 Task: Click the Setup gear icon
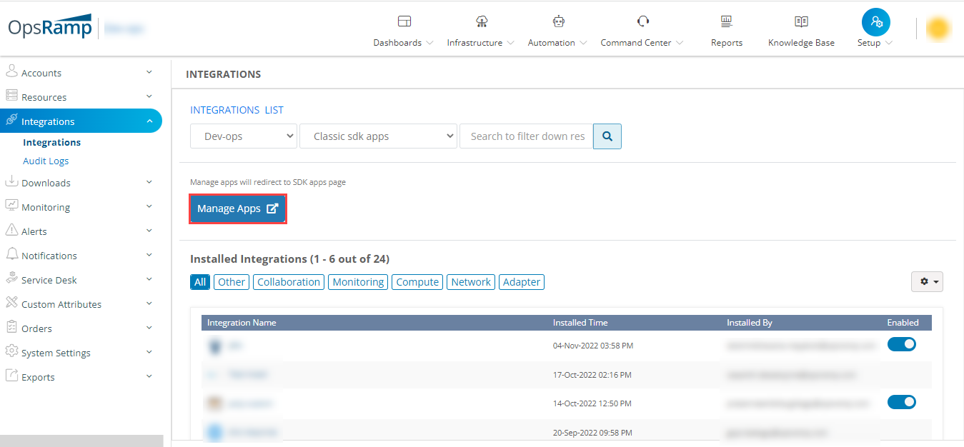875,21
